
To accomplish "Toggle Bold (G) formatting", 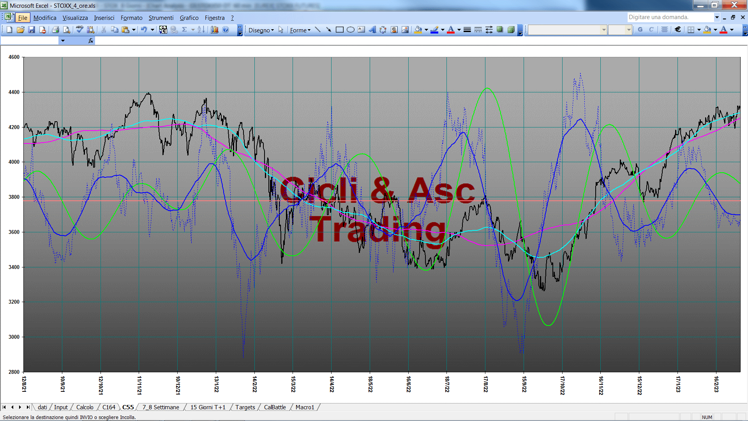I will (x=640, y=30).
